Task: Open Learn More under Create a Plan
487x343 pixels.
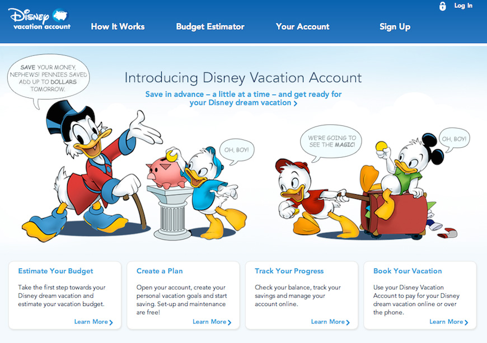Action: 212,322
